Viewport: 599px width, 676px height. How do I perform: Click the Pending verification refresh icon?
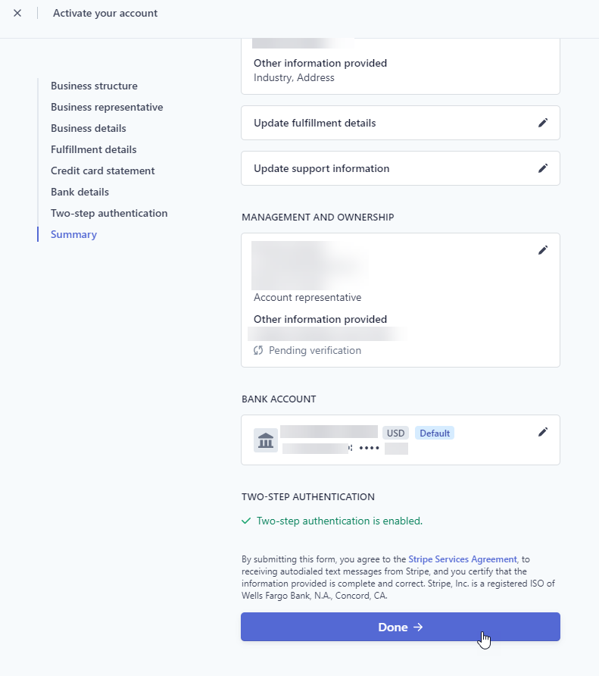257,350
